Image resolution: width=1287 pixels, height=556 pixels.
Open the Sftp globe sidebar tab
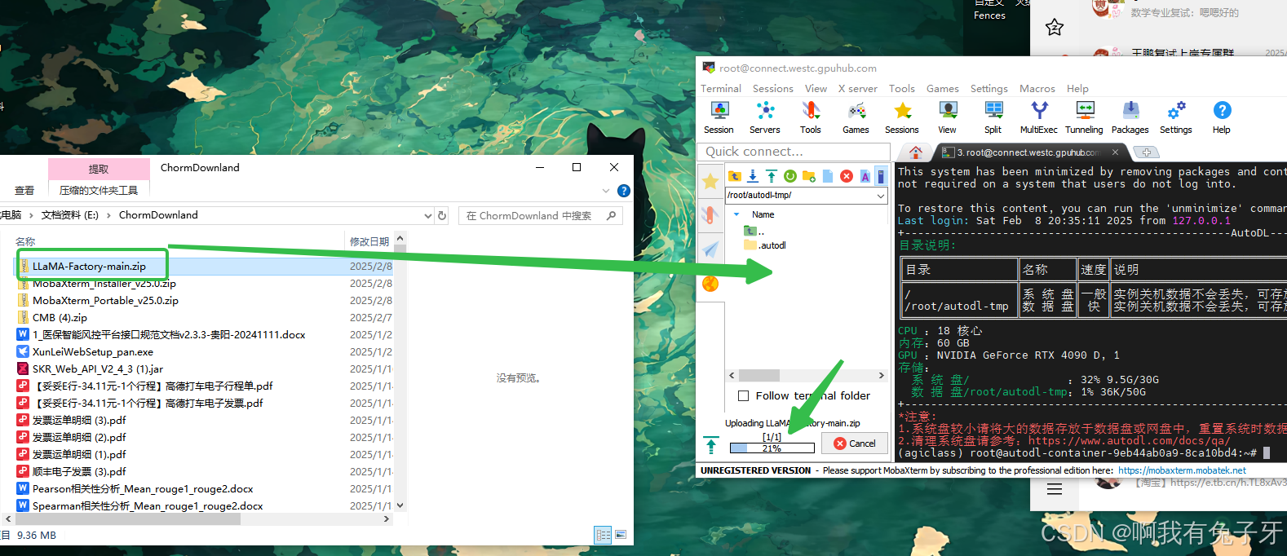710,284
